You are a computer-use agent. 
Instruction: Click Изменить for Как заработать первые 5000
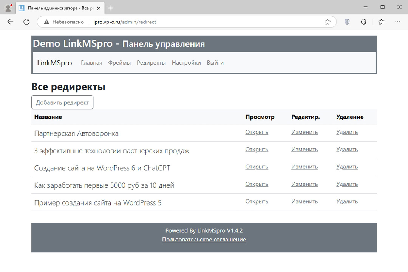click(304, 184)
